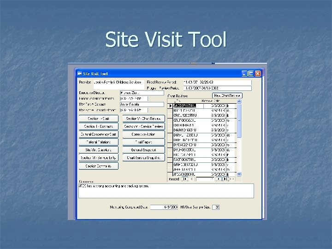Click the current record selector arrow
332x249 pixels.
170,106
